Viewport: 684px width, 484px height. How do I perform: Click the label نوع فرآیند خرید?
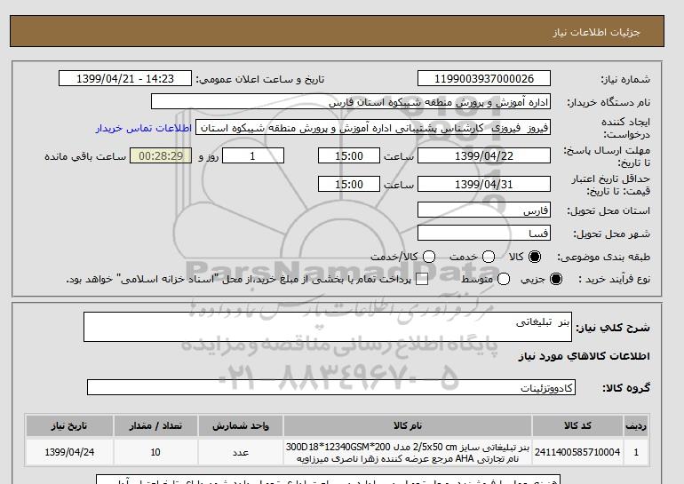click(615, 279)
